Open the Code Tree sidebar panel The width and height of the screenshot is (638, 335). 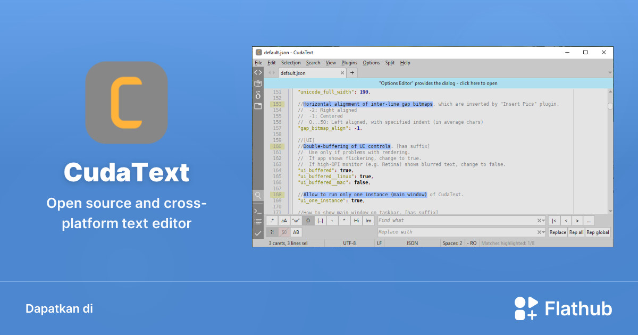click(258, 72)
